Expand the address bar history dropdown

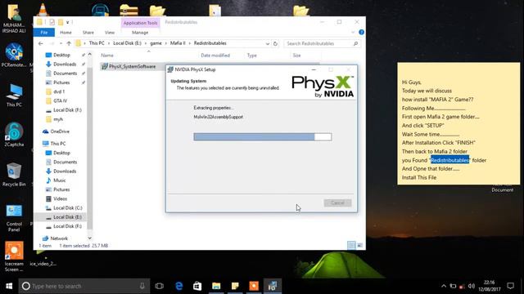click(268, 43)
